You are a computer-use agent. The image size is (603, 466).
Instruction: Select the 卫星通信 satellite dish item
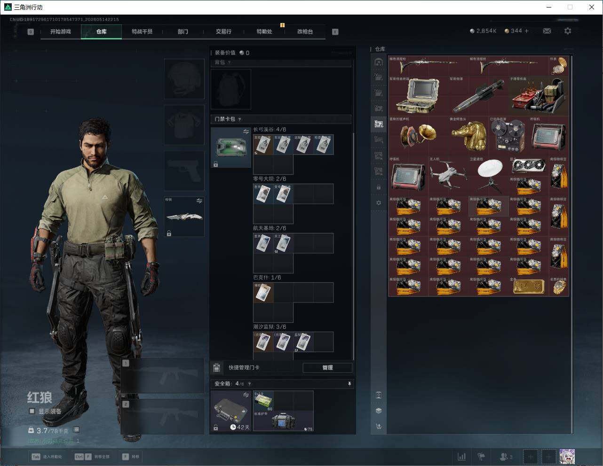coord(489,176)
